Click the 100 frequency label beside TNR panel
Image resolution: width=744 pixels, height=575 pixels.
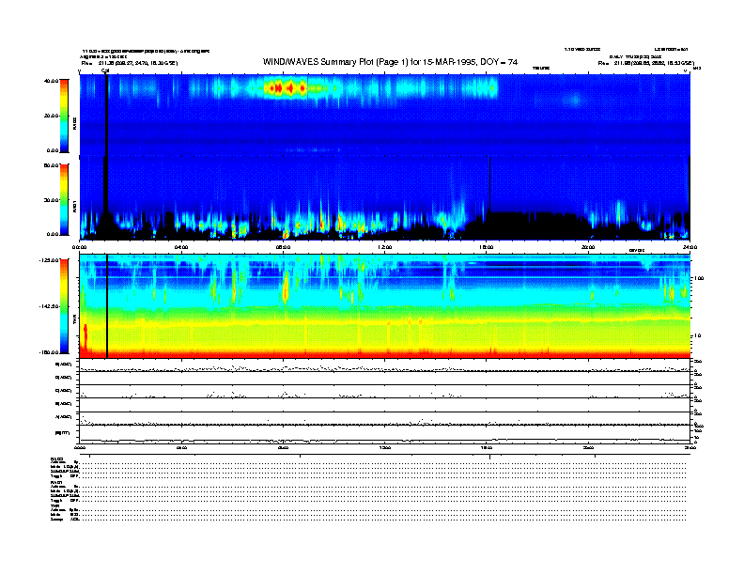699,278
